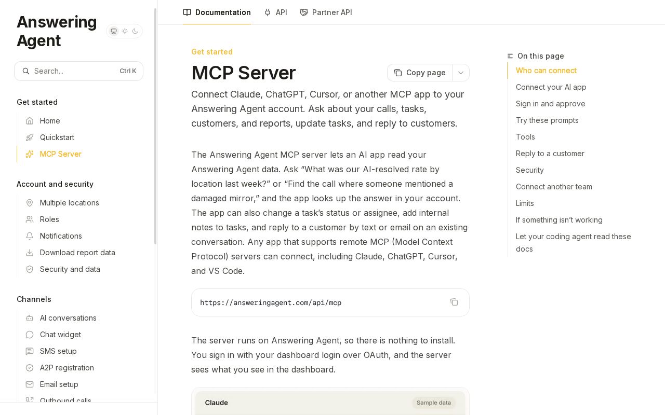The image size is (665, 415).
Task: Click the Download report data icon
Action: [x=30, y=253]
